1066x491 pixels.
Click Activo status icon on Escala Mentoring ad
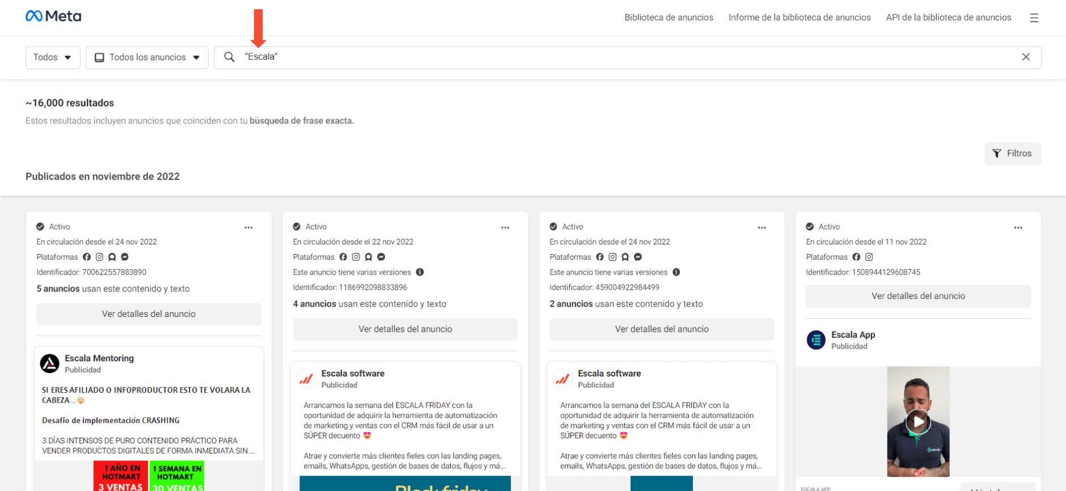click(x=40, y=227)
